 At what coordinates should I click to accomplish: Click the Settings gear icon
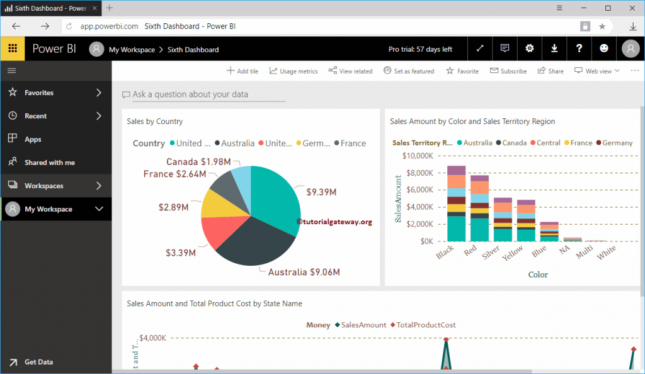coord(530,48)
